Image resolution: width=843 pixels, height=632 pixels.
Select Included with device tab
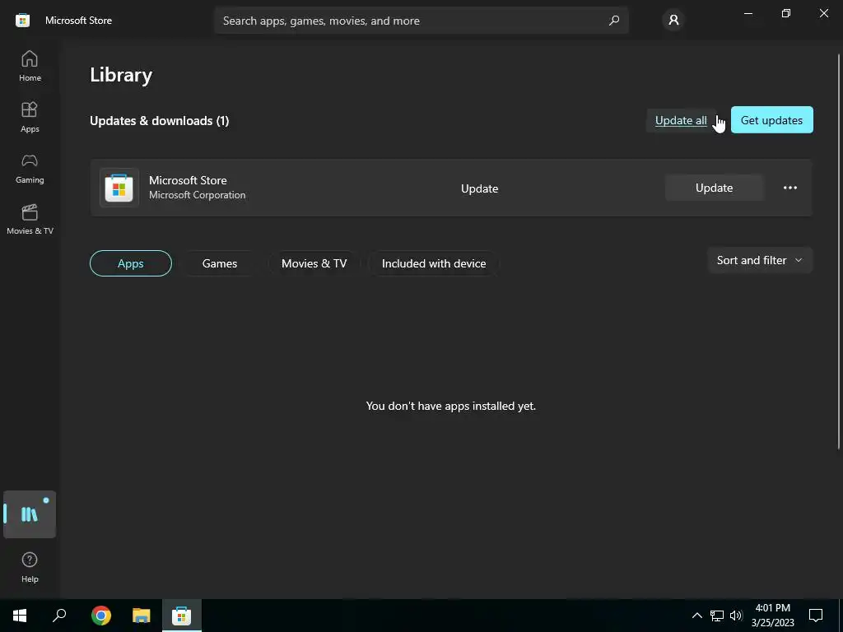click(434, 263)
